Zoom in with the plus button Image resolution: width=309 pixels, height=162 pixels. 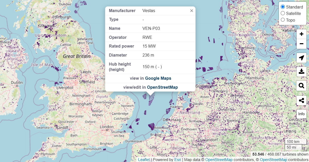pos(302,34)
